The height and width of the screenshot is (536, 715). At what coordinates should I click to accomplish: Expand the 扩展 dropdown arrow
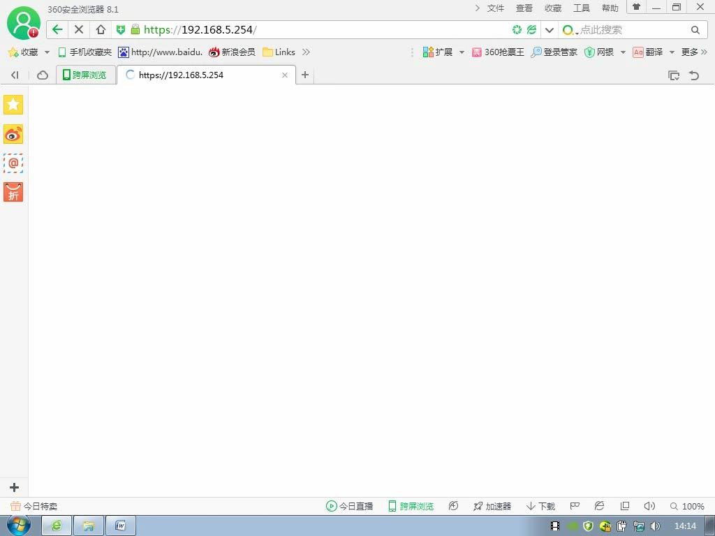point(462,52)
